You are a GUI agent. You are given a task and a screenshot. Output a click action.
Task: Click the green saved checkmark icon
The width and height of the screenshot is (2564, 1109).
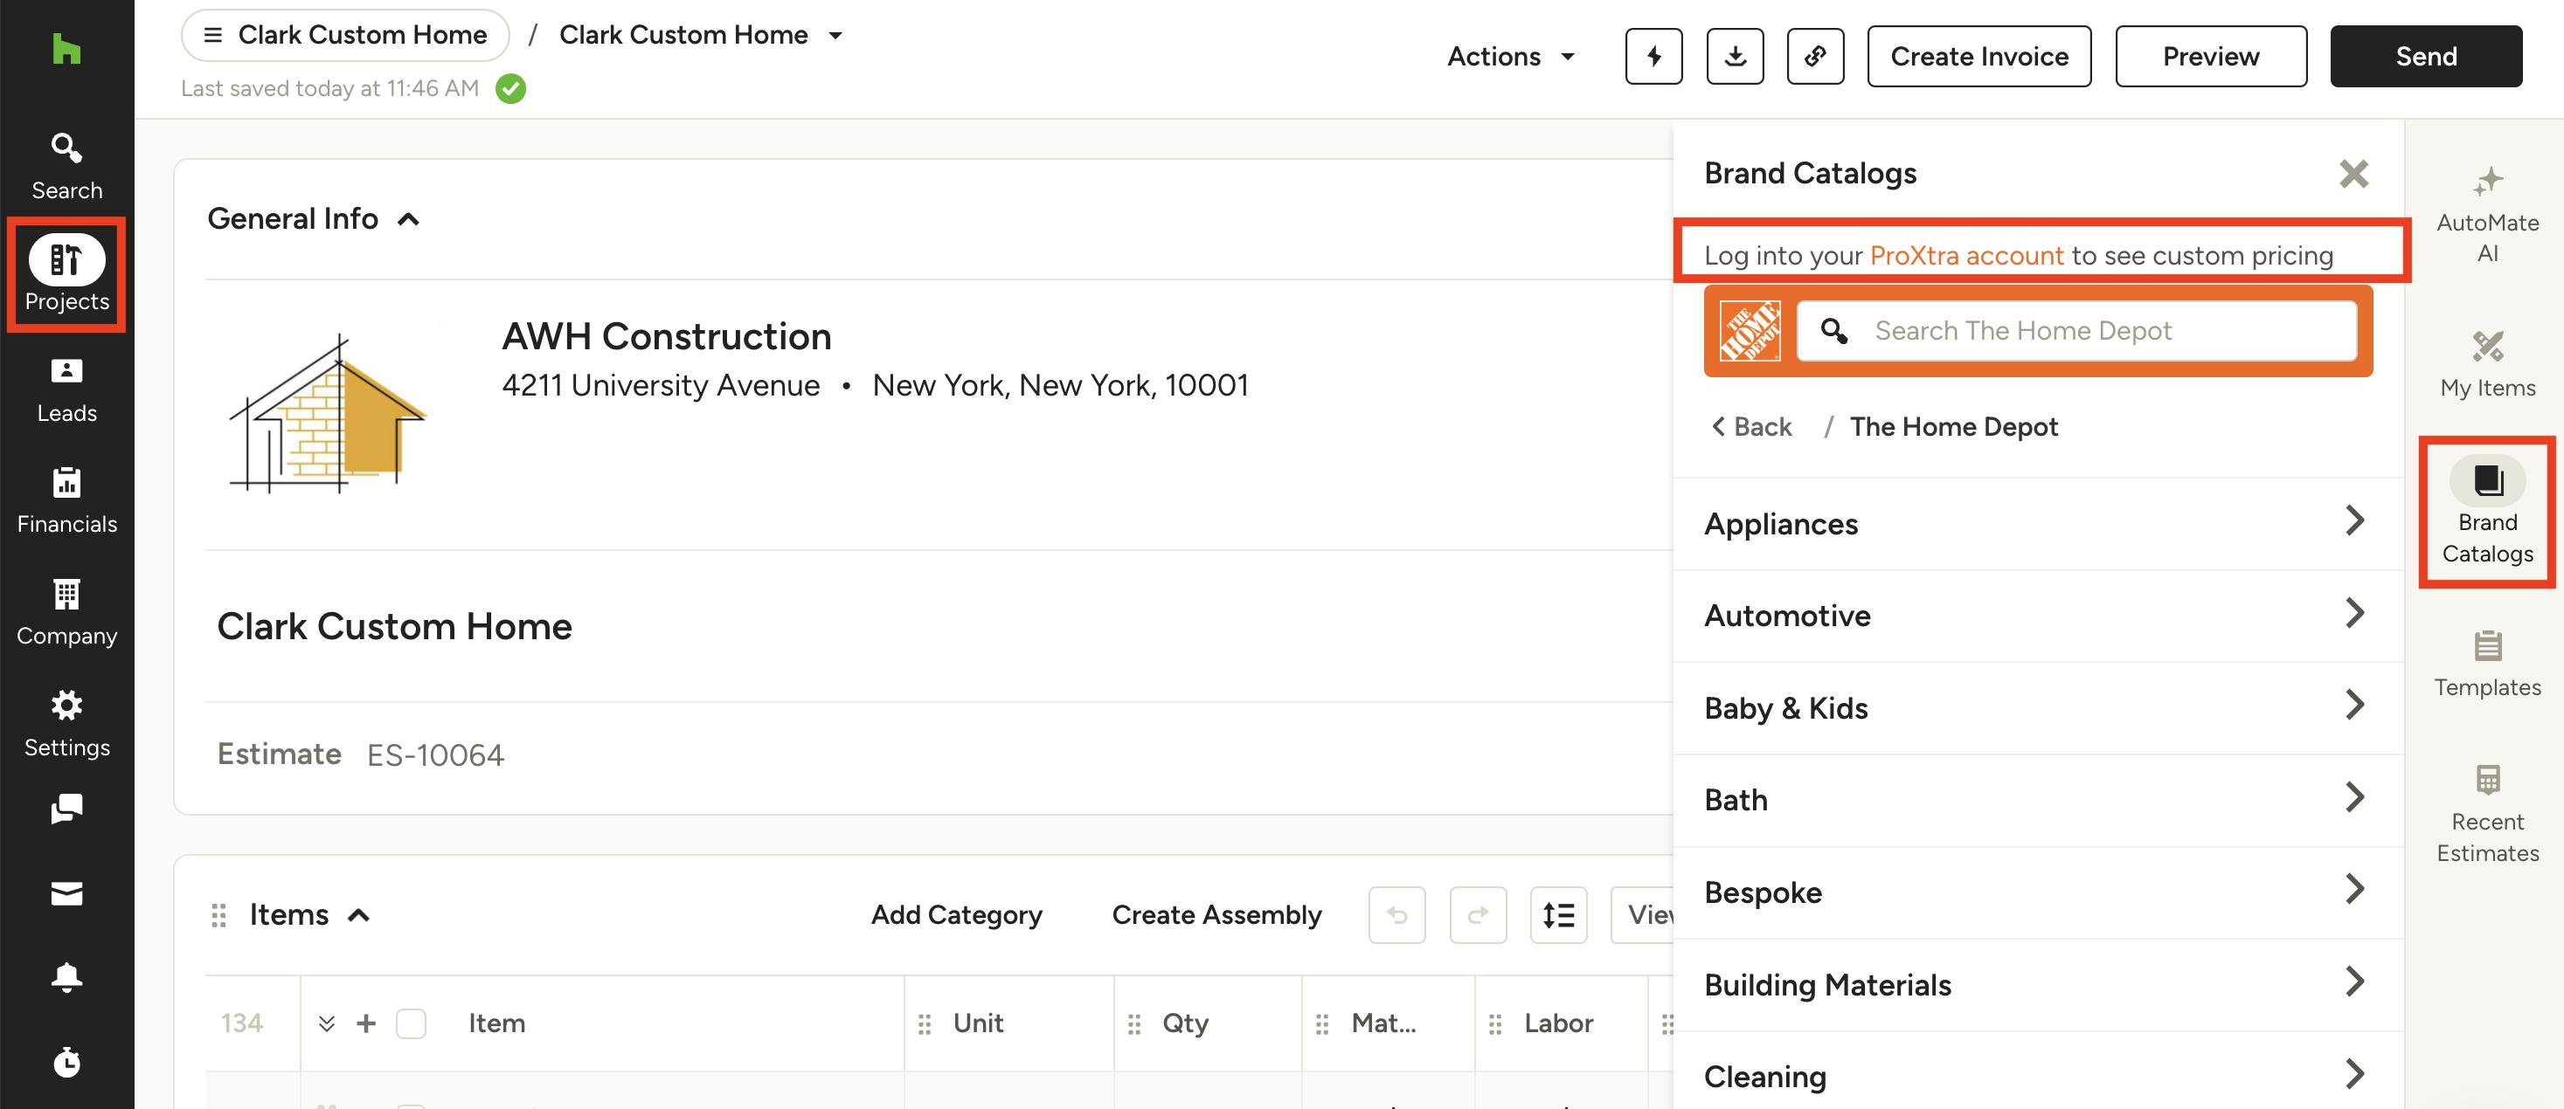point(510,88)
